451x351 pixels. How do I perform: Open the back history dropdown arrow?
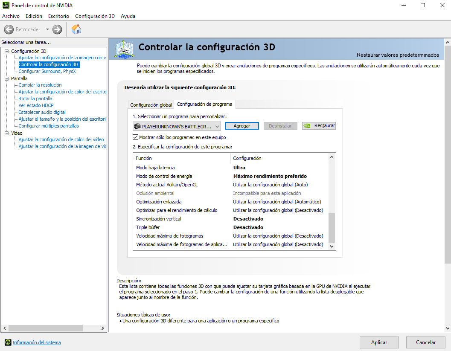(47, 29)
